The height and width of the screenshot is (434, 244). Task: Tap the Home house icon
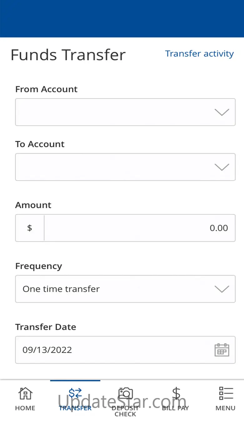pyautogui.click(x=25, y=393)
